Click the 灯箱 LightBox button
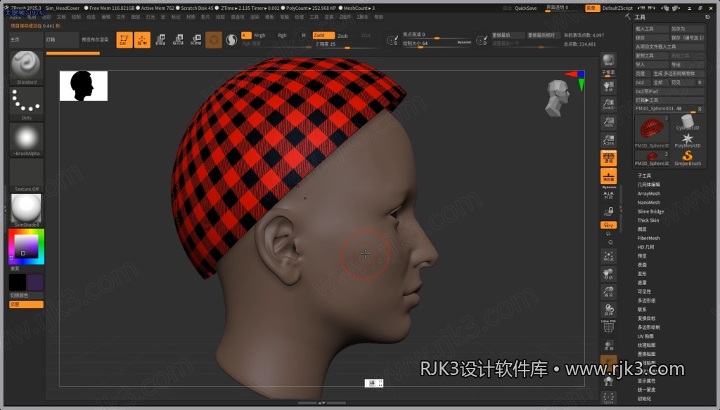 61,40
